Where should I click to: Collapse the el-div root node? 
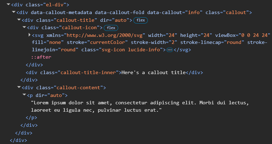pos(8,5)
